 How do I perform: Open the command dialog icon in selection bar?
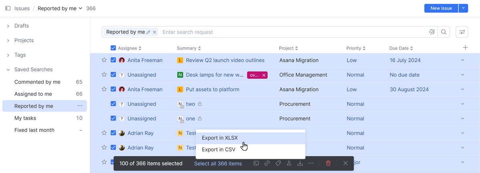tap(256, 163)
